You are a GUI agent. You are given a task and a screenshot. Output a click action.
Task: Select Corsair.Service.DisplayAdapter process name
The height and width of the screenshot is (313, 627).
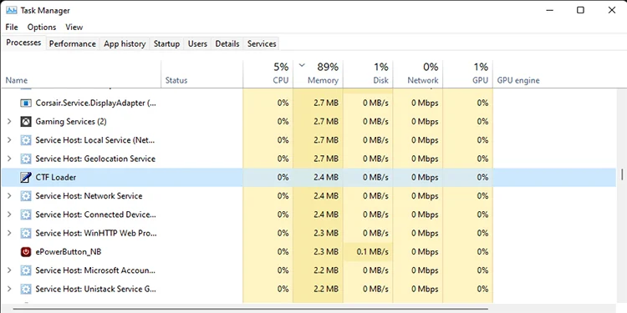(96, 103)
